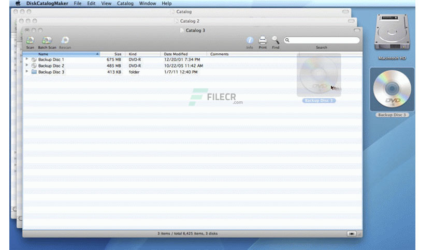The height and width of the screenshot is (250, 433).
Task: Expand the Backup Disc 2 row
Action: (27, 65)
